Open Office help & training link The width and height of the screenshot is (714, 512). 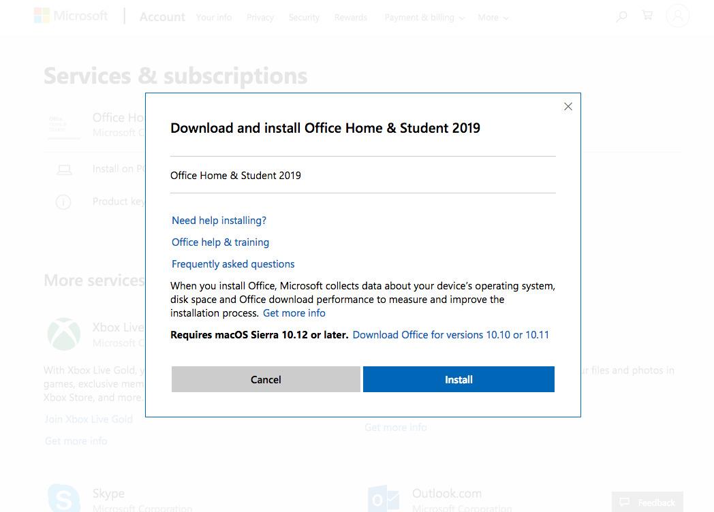coord(220,242)
